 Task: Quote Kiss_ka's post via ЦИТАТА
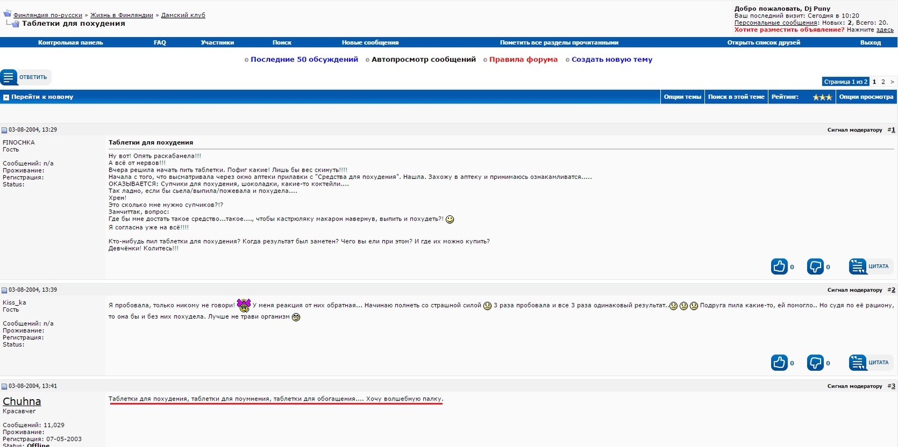869,363
